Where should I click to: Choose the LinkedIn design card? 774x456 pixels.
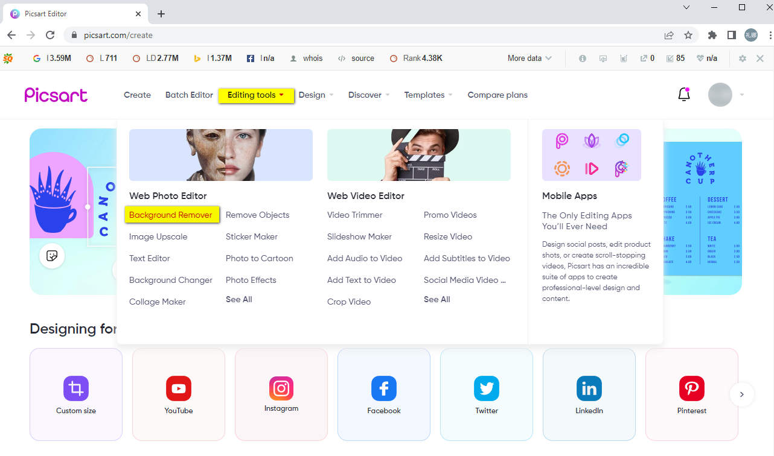[589, 394]
